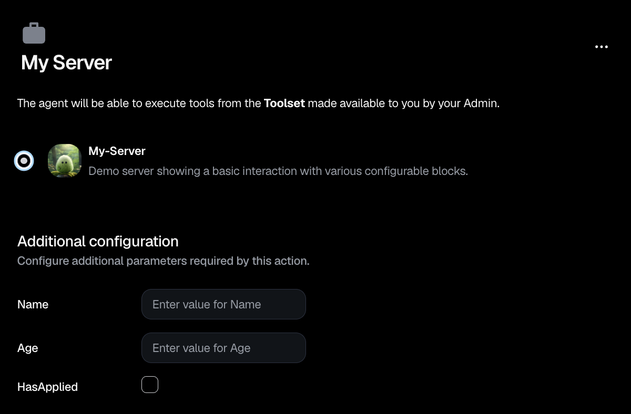Click the Configure additional parameters subtitle

[x=163, y=261]
